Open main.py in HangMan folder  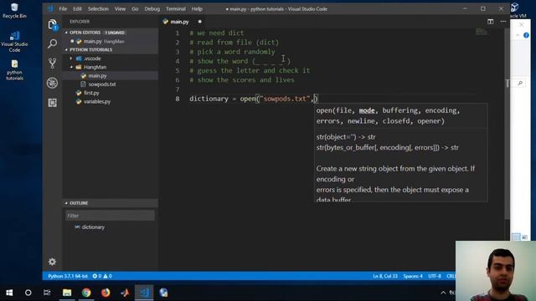point(111,76)
